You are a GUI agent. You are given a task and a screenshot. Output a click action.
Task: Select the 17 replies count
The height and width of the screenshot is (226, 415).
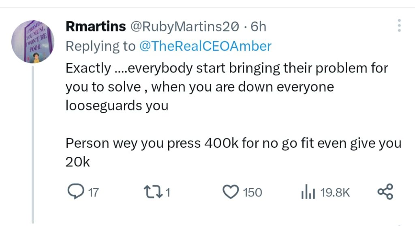pyautogui.click(x=93, y=192)
